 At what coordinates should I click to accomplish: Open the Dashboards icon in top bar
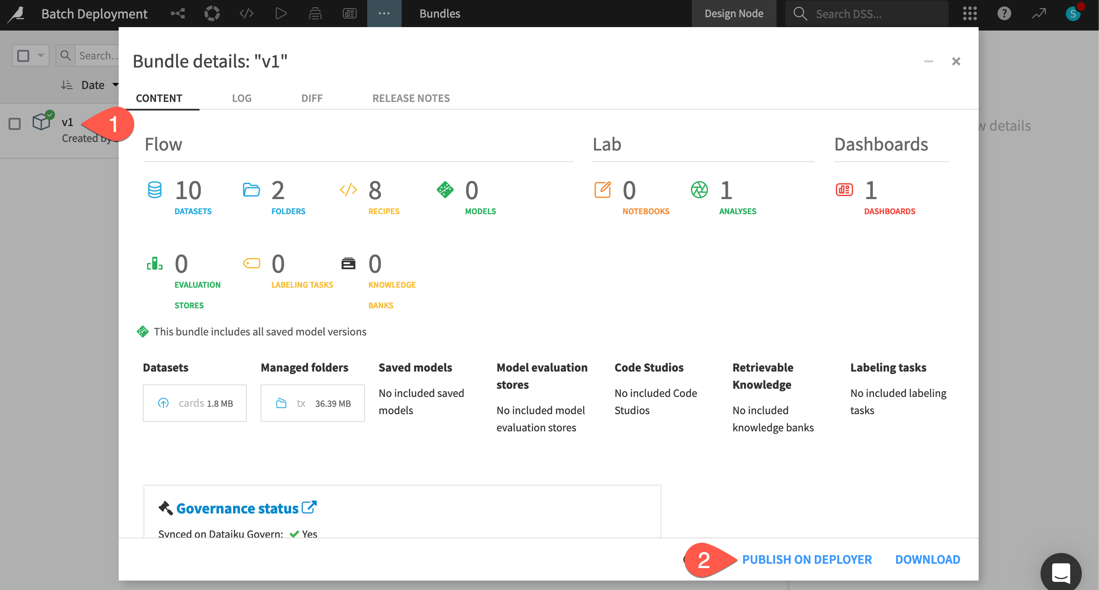coord(350,14)
